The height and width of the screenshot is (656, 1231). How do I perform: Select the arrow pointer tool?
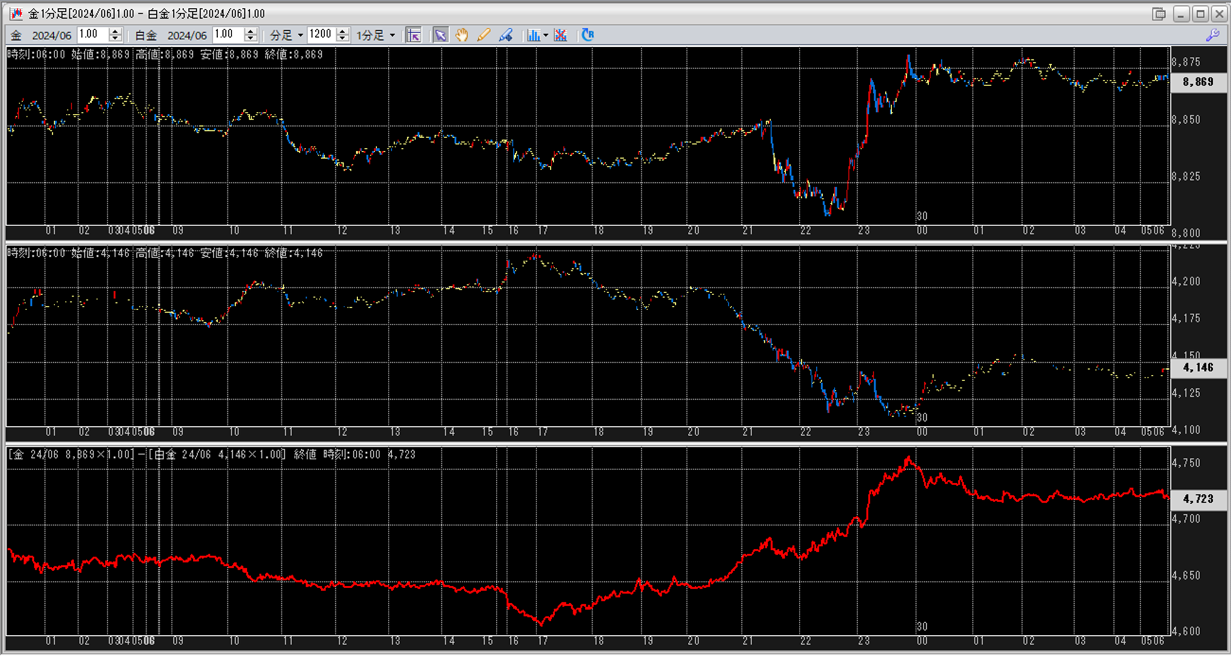click(x=440, y=35)
